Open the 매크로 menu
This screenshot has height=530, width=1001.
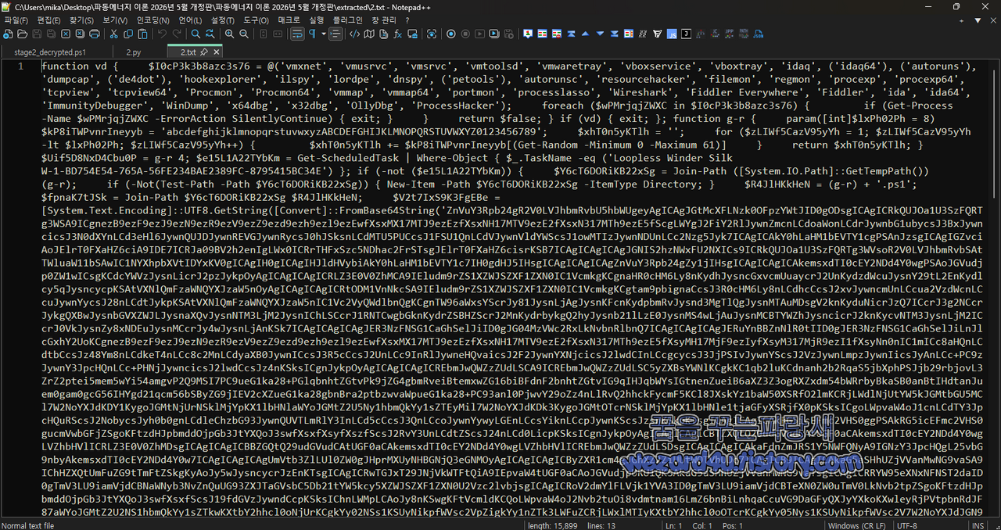pyautogui.click(x=289, y=20)
